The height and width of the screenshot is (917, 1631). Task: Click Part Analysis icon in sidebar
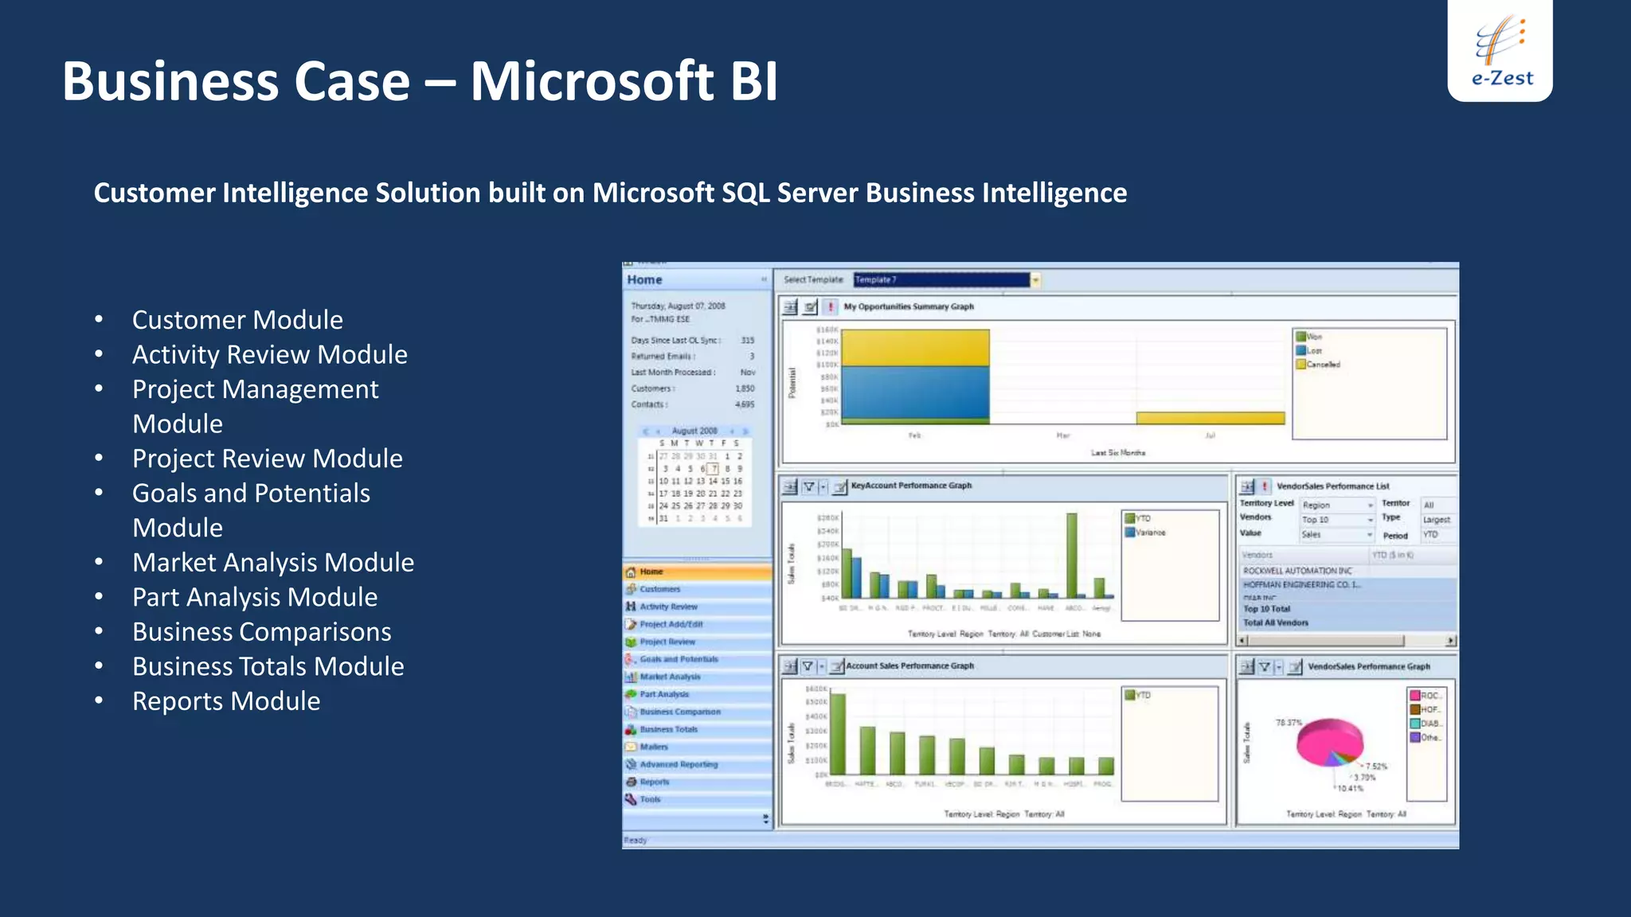pos(631,694)
